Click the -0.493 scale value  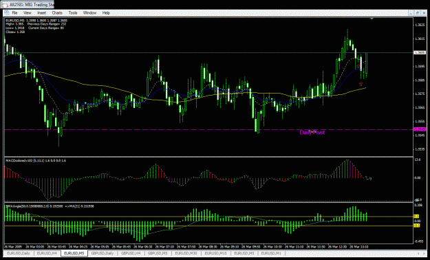(x=418, y=241)
